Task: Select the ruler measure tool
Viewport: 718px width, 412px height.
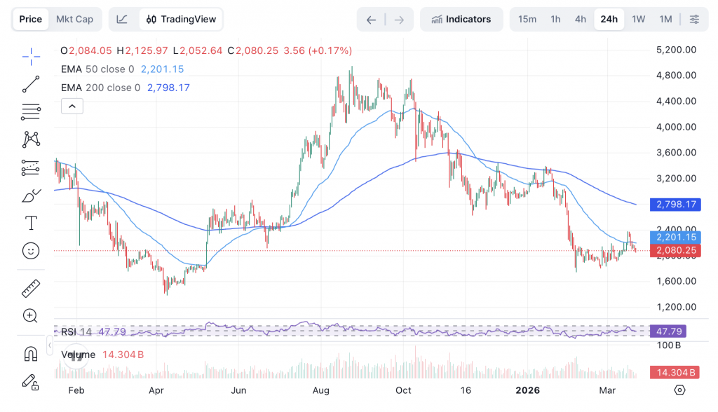Action: pos(31,288)
